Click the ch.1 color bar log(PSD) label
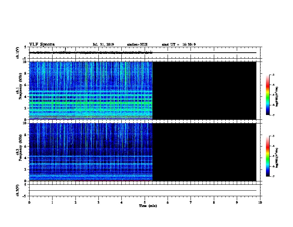The height and width of the screenshot is (227, 293). click(277, 96)
